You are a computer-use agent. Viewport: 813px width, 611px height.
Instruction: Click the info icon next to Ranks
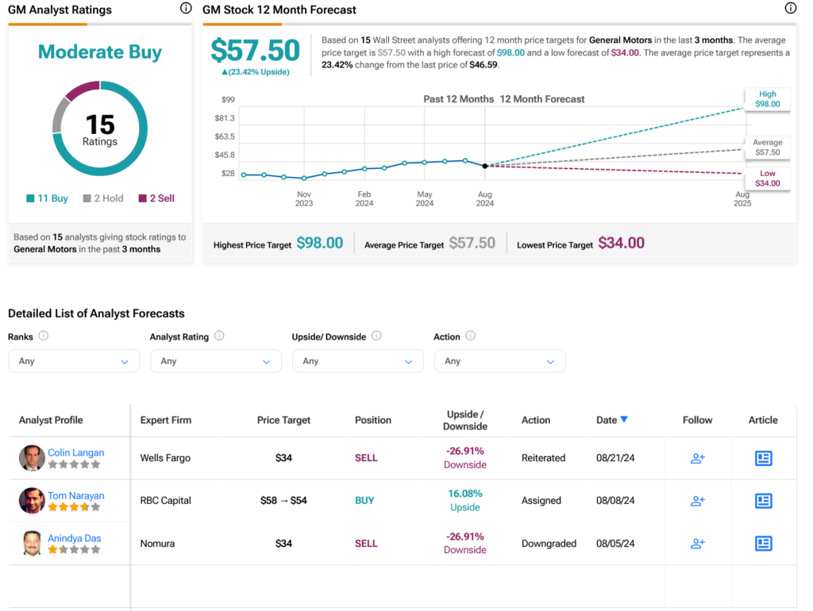44,336
